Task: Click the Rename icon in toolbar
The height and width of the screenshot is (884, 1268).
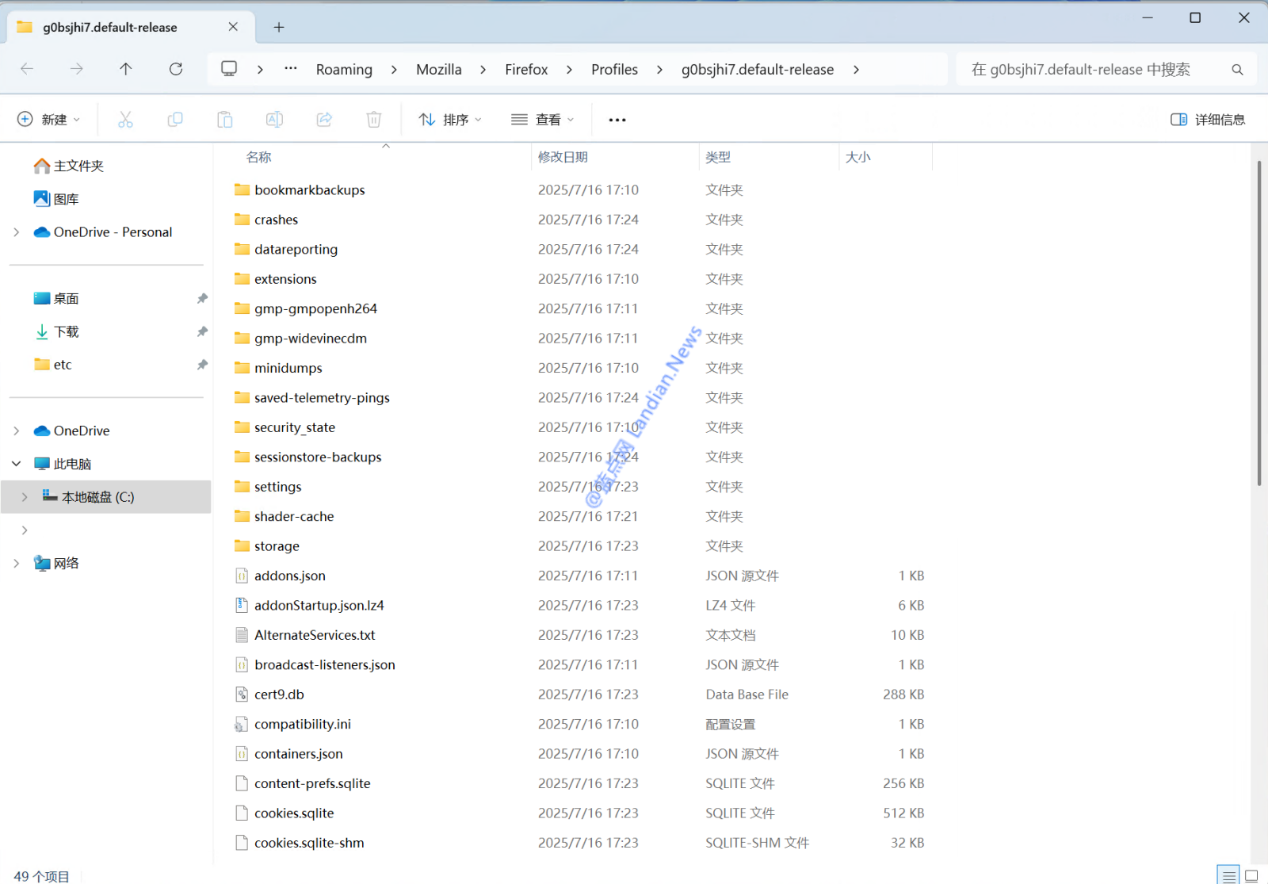Action: point(274,120)
